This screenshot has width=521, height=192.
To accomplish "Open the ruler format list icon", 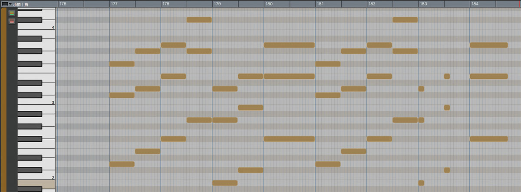I will (4, 4).
